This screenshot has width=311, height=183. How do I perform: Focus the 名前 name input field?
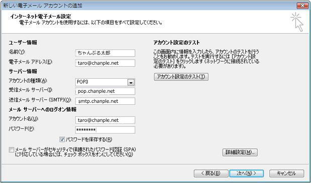[105, 53]
